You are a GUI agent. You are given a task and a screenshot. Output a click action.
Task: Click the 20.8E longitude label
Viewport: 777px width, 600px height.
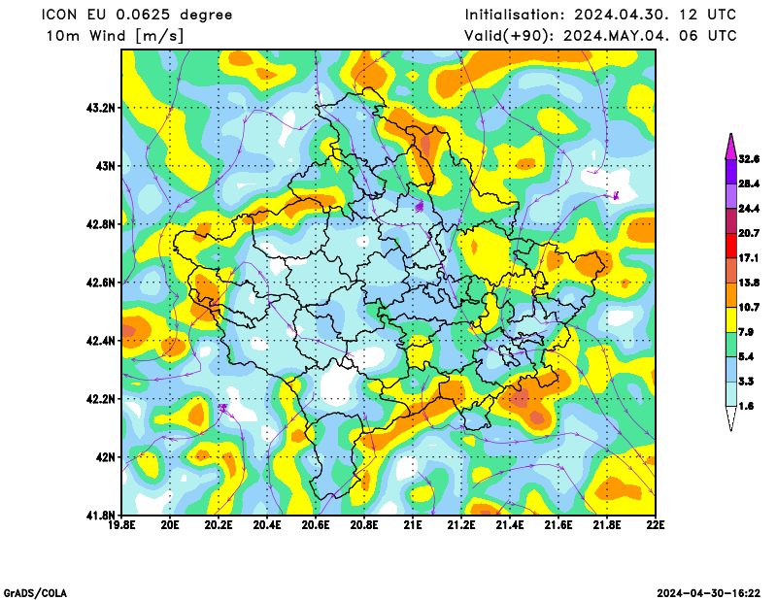coord(364,524)
